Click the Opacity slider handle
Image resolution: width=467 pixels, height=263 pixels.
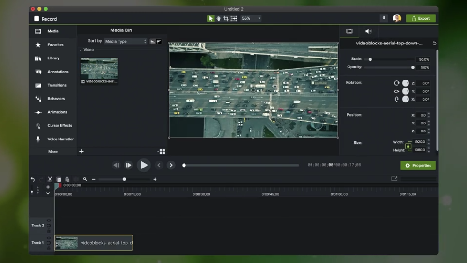point(413,67)
